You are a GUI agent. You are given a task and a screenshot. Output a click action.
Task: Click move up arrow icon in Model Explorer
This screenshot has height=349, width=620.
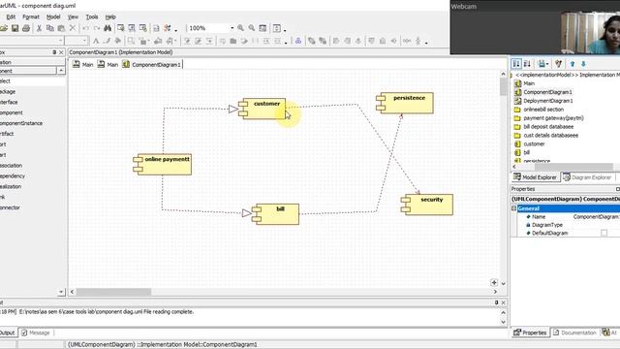coord(573,63)
